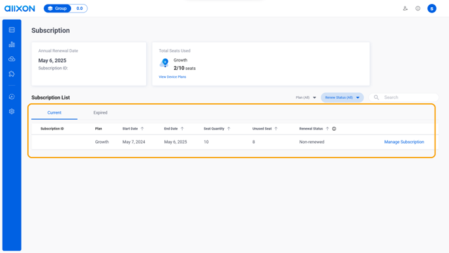The width and height of the screenshot is (449, 253).
Task: Open the puzzle piece plugins sidebar icon
Action: point(12,74)
